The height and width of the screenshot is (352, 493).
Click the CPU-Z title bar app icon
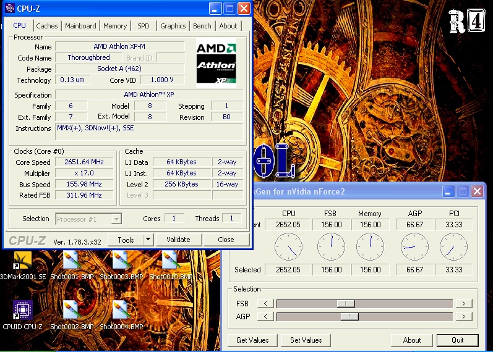pos(10,8)
